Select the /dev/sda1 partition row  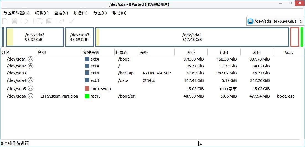(152, 59)
